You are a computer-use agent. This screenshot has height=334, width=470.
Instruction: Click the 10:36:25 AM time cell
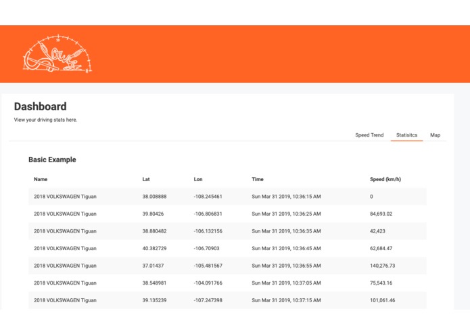286,214
